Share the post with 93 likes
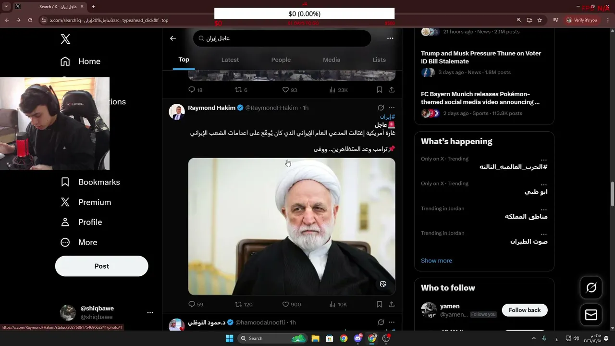The height and width of the screenshot is (346, 615). pyautogui.click(x=392, y=90)
